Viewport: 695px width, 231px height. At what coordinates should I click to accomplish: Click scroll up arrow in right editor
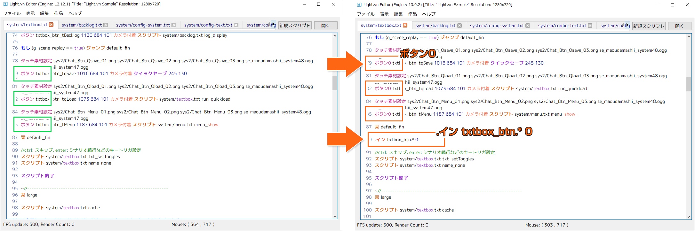coord(689,36)
